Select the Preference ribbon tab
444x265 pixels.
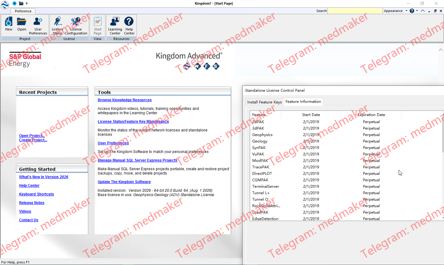pos(23,11)
